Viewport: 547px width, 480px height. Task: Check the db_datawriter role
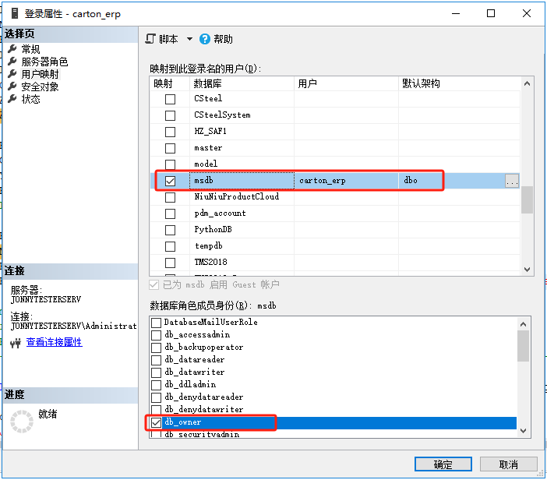pyautogui.click(x=156, y=372)
